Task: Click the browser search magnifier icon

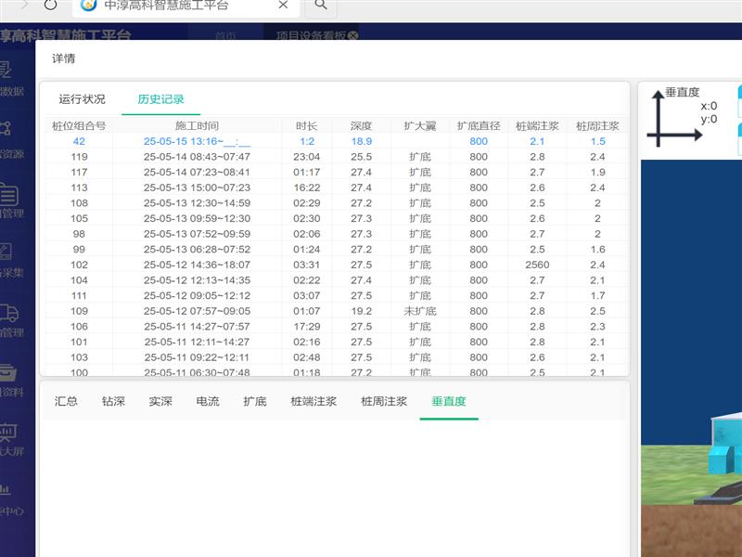Action: pyautogui.click(x=321, y=6)
